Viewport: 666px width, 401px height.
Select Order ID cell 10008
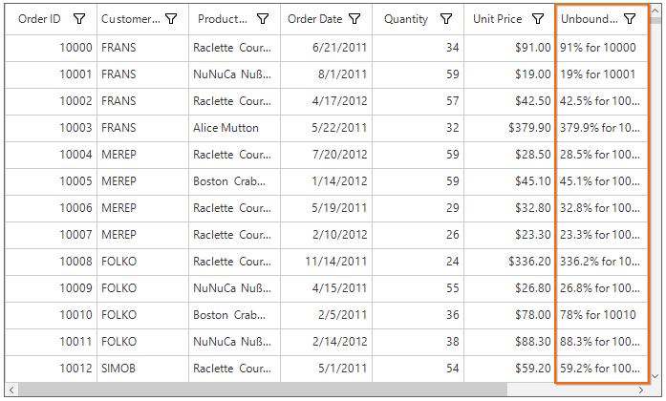click(x=51, y=262)
